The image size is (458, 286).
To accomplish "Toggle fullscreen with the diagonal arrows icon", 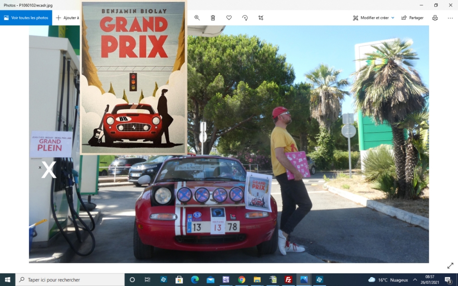I will click(450, 265).
